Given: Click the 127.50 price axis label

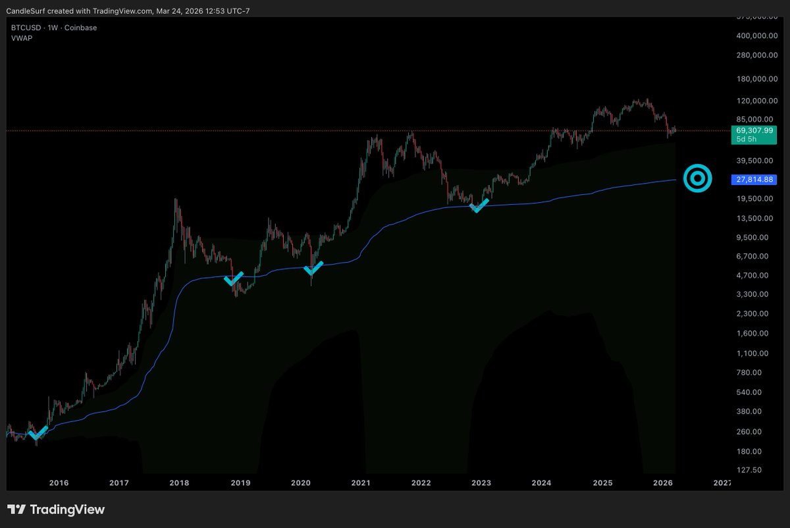Looking at the screenshot, I should 748,470.
